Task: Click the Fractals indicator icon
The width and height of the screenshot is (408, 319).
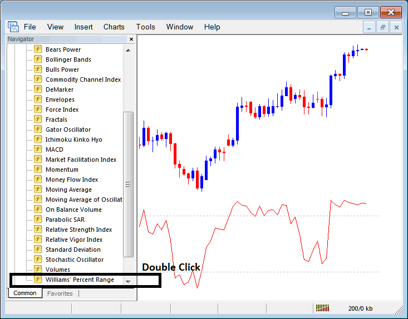Action: click(38, 119)
